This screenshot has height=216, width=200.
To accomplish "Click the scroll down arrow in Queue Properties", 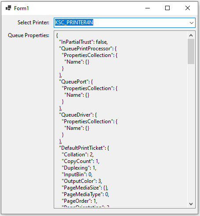I will (191, 204).
